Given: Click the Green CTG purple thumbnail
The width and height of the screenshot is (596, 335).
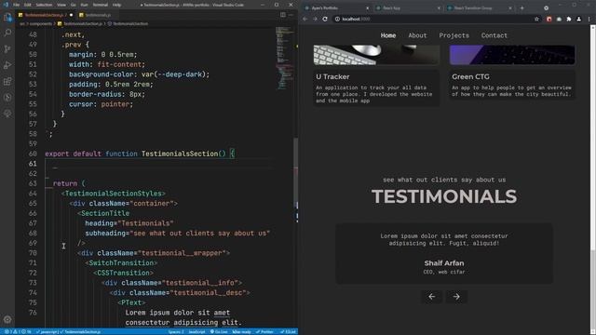Looking at the screenshot, I should (x=512, y=55).
